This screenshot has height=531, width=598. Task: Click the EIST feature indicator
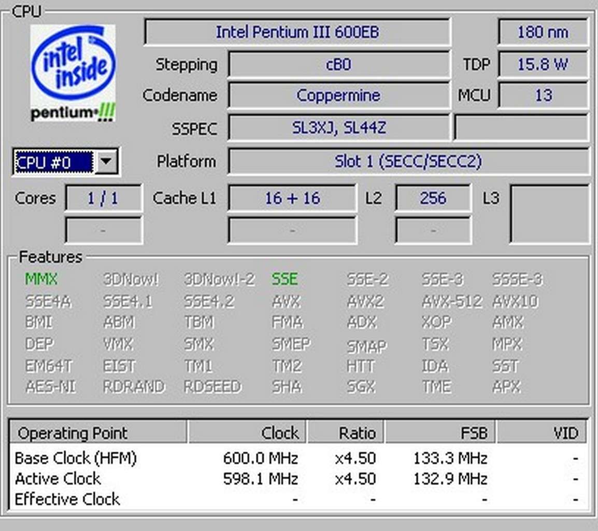pos(119,366)
